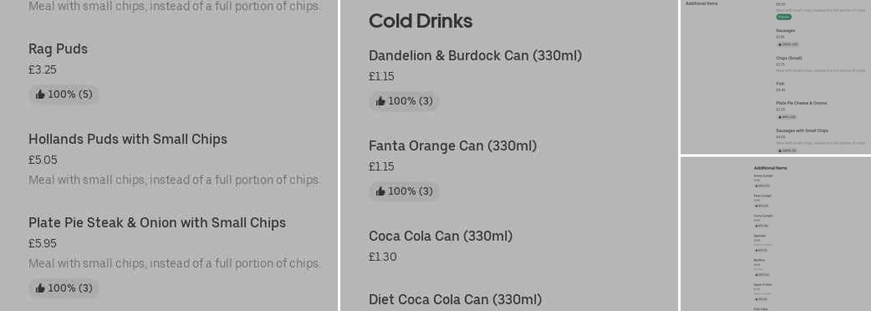Click Additional Items category in sidebar

(701, 4)
